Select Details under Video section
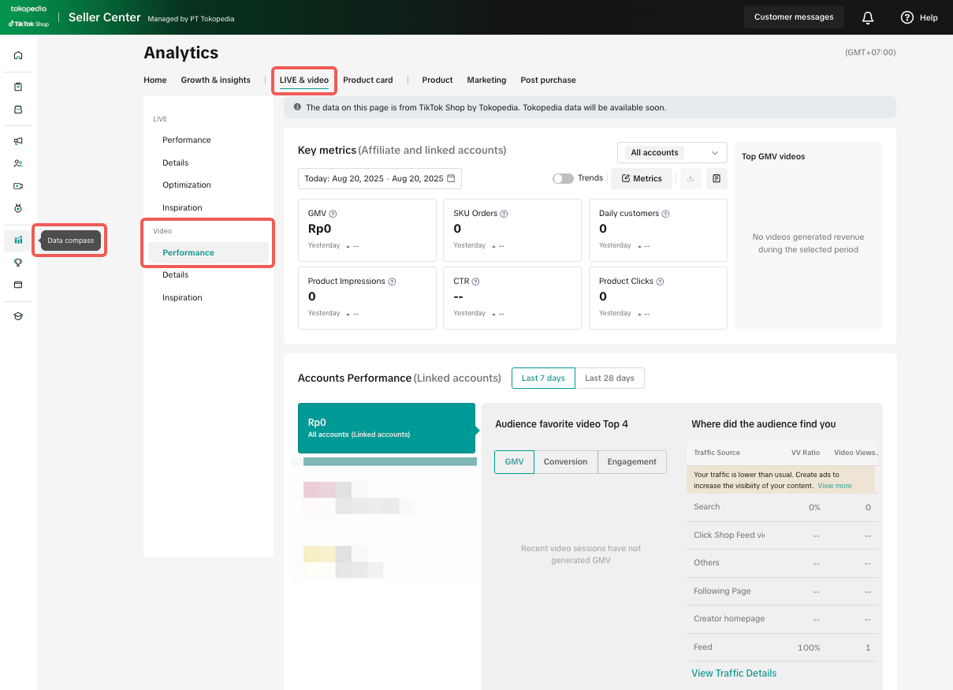The width and height of the screenshot is (953, 690). coord(176,275)
